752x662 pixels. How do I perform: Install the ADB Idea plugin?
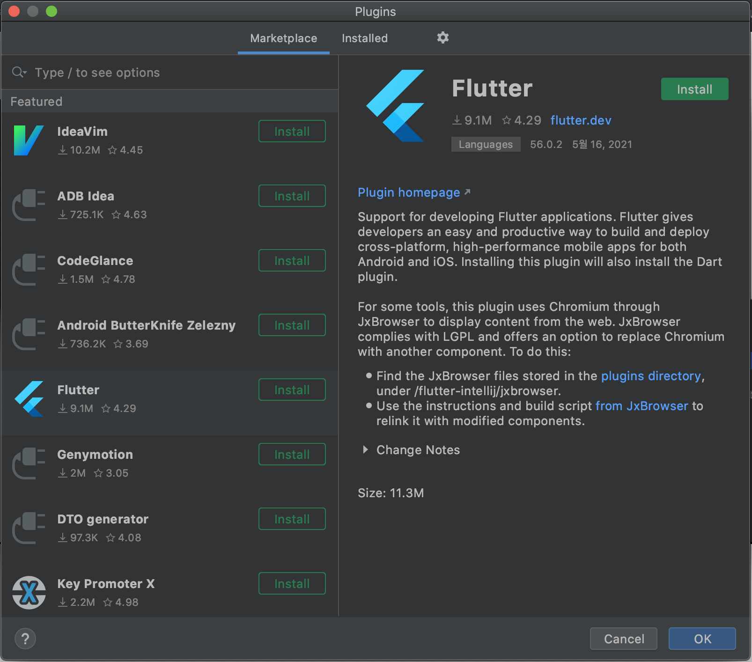(292, 196)
